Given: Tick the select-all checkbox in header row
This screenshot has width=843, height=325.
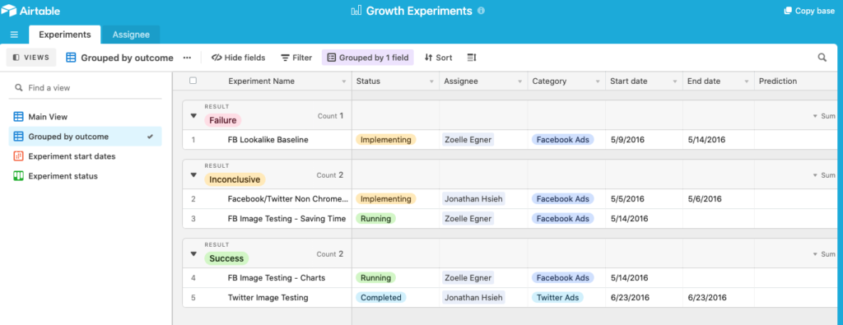Looking at the screenshot, I should coord(193,81).
